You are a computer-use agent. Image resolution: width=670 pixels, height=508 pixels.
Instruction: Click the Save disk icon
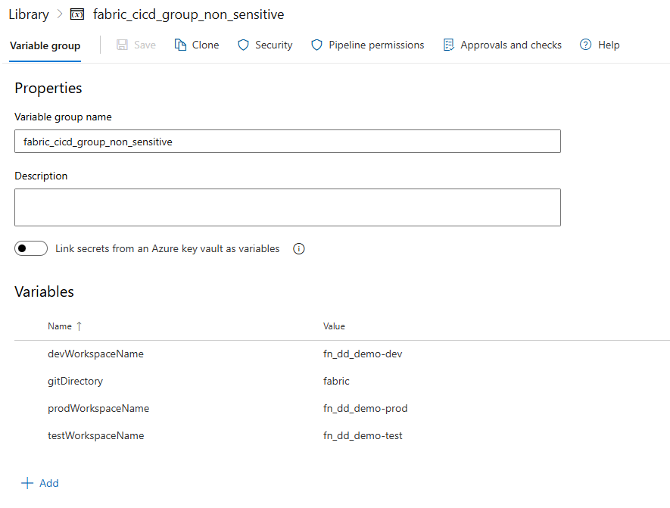[x=122, y=45]
